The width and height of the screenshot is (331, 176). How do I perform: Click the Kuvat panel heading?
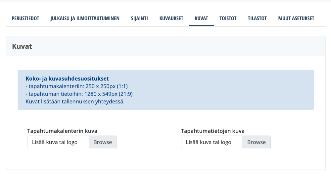(22, 46)
